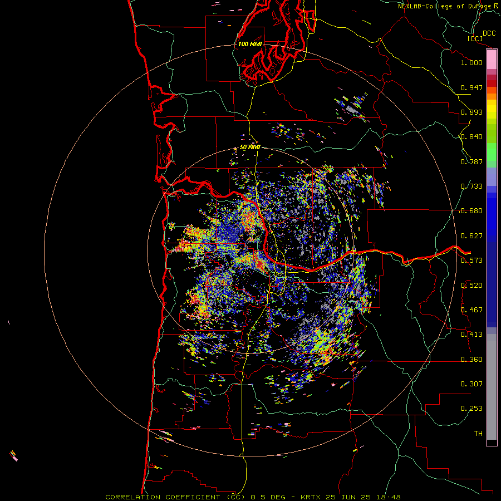Viewport: 501px width, 501px height.
Task: Pick the orange color bar segment
Action: (492, 96)
